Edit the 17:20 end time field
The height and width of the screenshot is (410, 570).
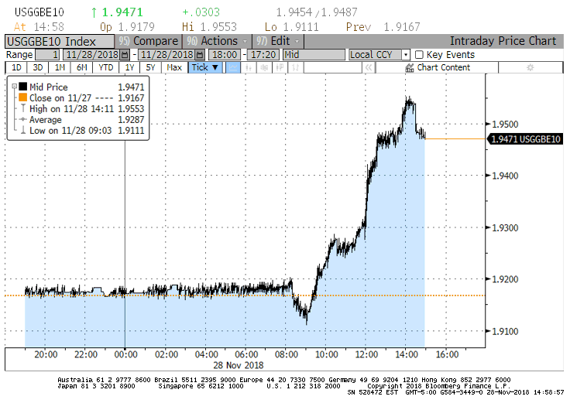(263, 55)
